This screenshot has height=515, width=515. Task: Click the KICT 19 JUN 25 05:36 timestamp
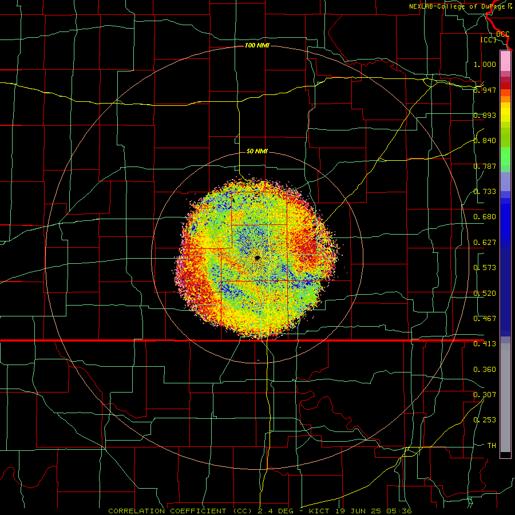[360, 511]
